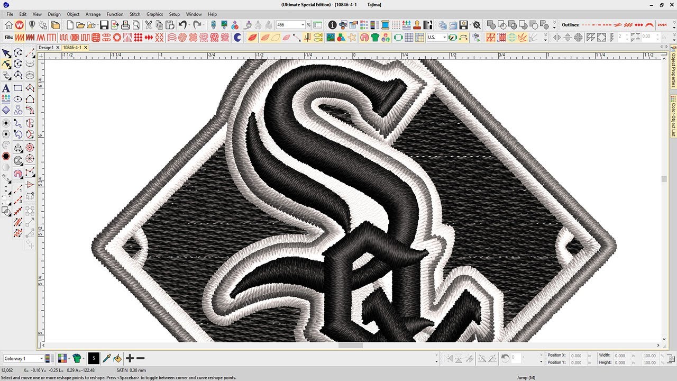
Task: Select the hoop icon in toolbar
Action: pos(399,37)
